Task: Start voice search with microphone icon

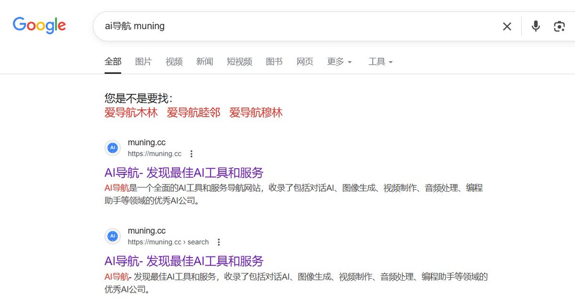Action: (x=536, y=26)
